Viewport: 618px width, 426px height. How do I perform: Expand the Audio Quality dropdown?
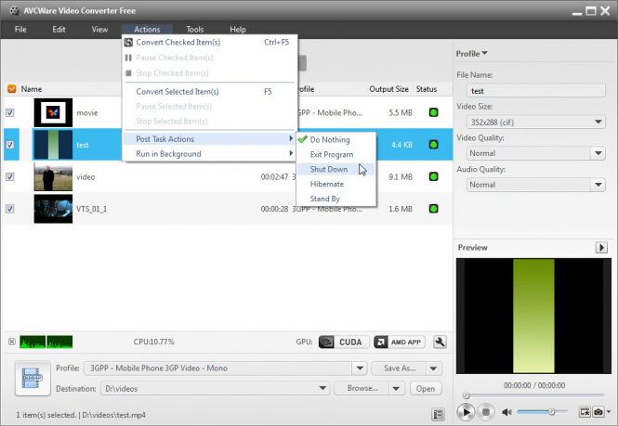[x=534, y=185]
